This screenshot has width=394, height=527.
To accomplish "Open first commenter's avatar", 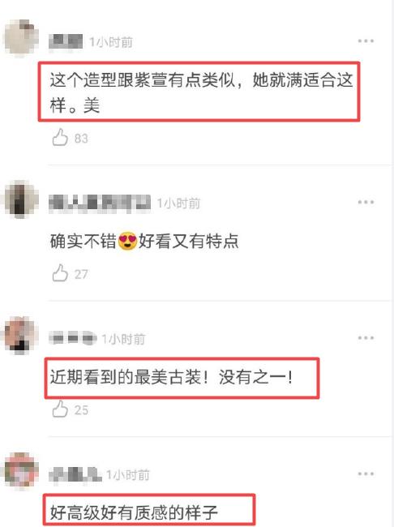I will coord(20,37).
